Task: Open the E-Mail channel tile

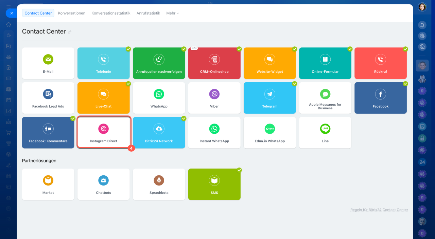Action: [48, 63]
